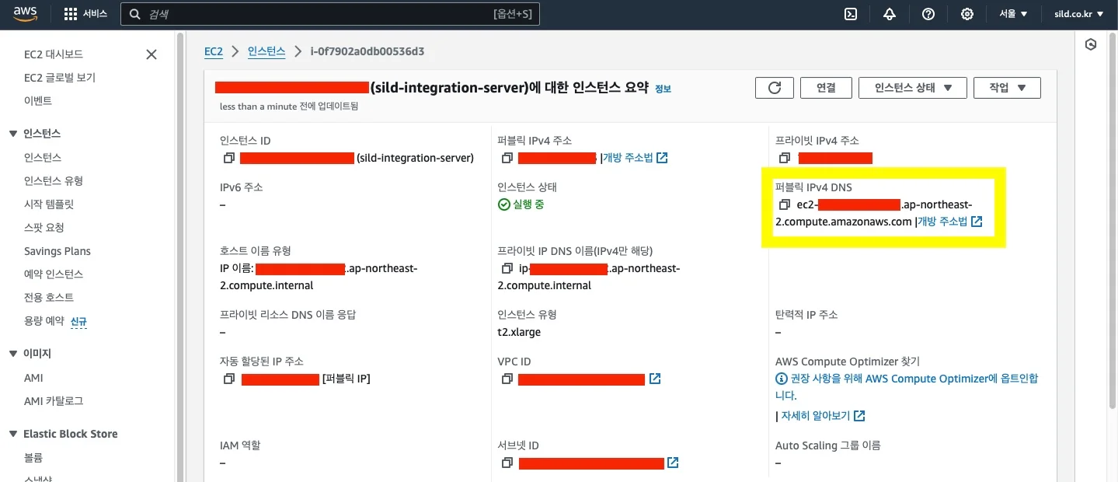This screenshot has width=1118, height=482.
Task: Click the 't2.xlarge' instance type value
Action: 519,332
